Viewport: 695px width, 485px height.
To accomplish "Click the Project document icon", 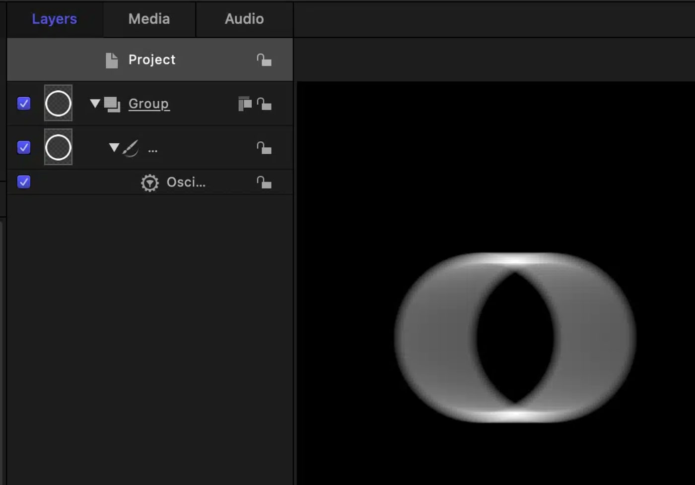I will tap(112, 60).
